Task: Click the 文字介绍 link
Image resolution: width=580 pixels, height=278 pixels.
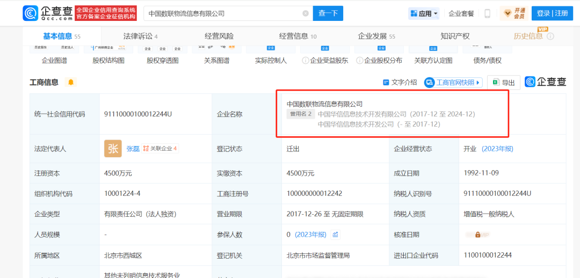Action: coord(400,83)
